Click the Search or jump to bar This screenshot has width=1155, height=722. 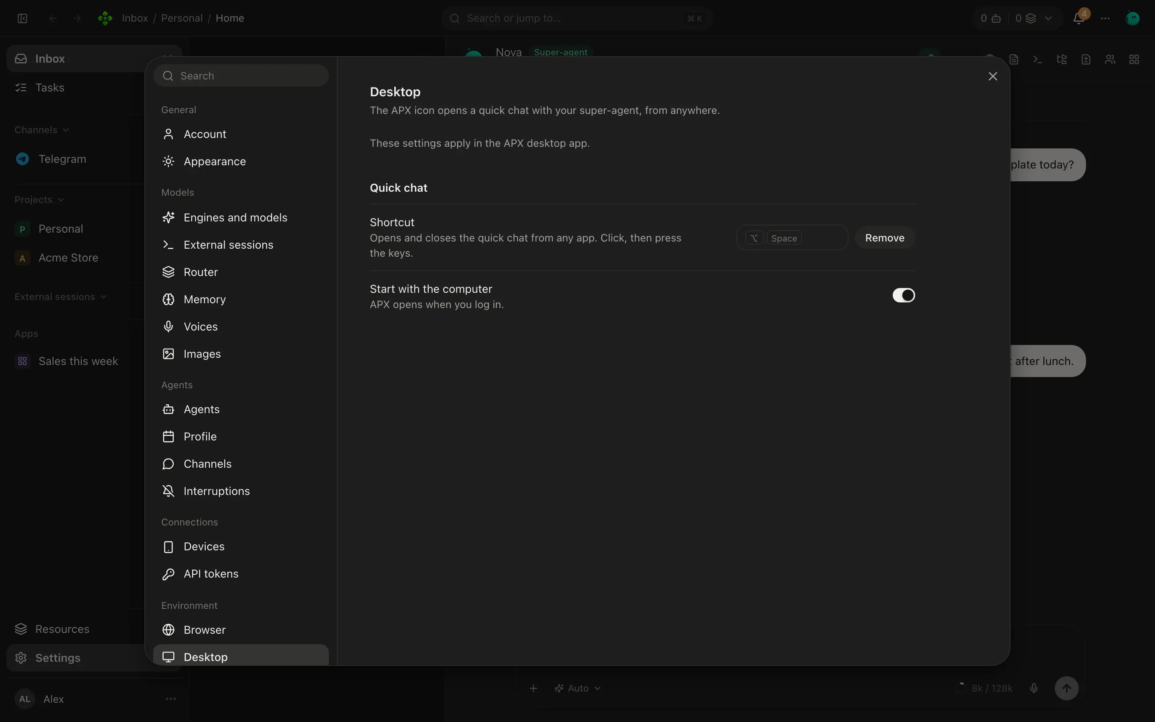(x=577, y=18)
